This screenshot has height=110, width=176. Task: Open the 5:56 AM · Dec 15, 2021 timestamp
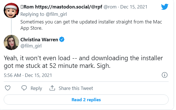[28, 75]
